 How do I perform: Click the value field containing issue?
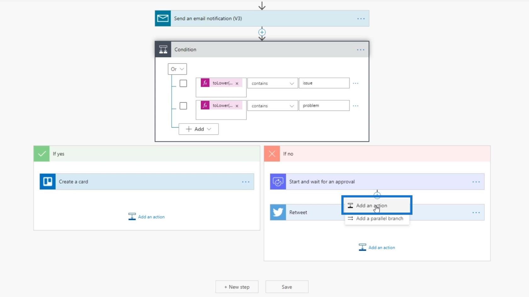click(324, 83)
